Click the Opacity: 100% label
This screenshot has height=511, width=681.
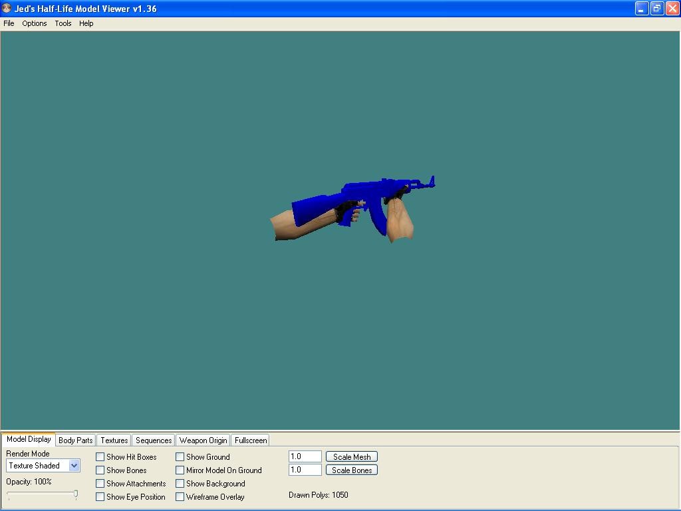coord(29,482)
